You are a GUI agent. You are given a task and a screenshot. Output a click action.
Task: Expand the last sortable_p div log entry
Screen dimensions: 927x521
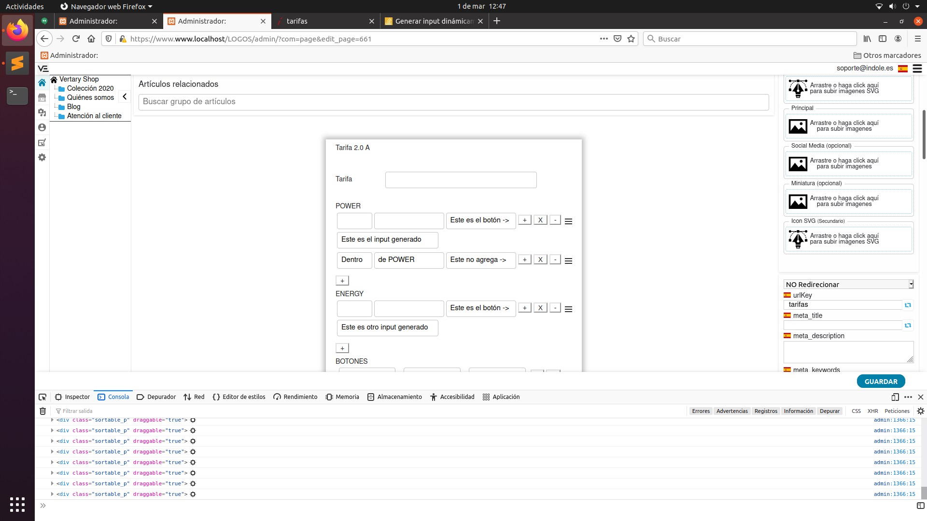click(x=52, y=494)
